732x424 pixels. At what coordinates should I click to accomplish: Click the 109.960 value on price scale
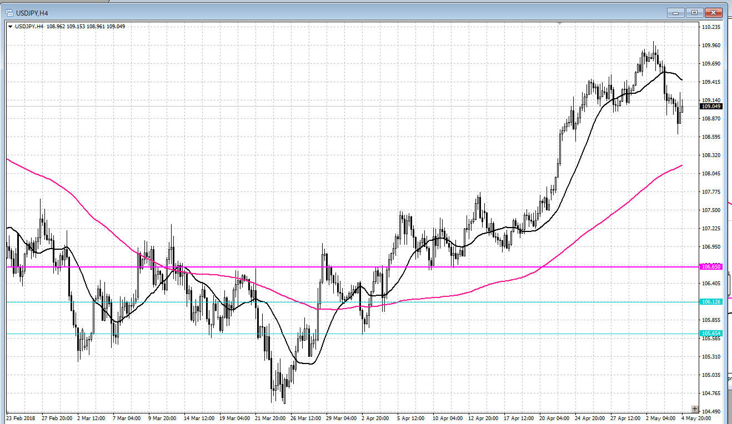[711, 46]
